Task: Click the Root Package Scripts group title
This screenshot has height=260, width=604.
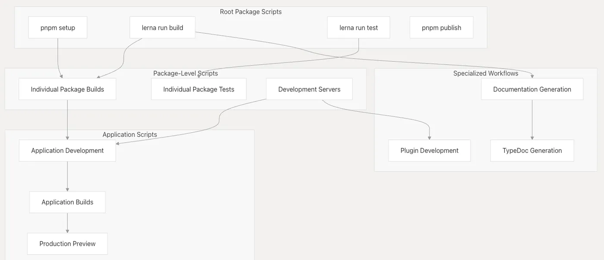Action: (x=251, y=12)
